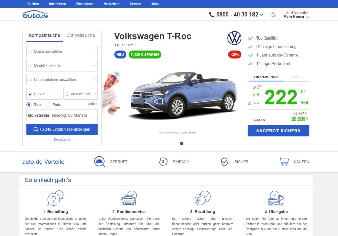
Task: Click the Geprüft car magnifier icon
Action: [x=100, y=161]
